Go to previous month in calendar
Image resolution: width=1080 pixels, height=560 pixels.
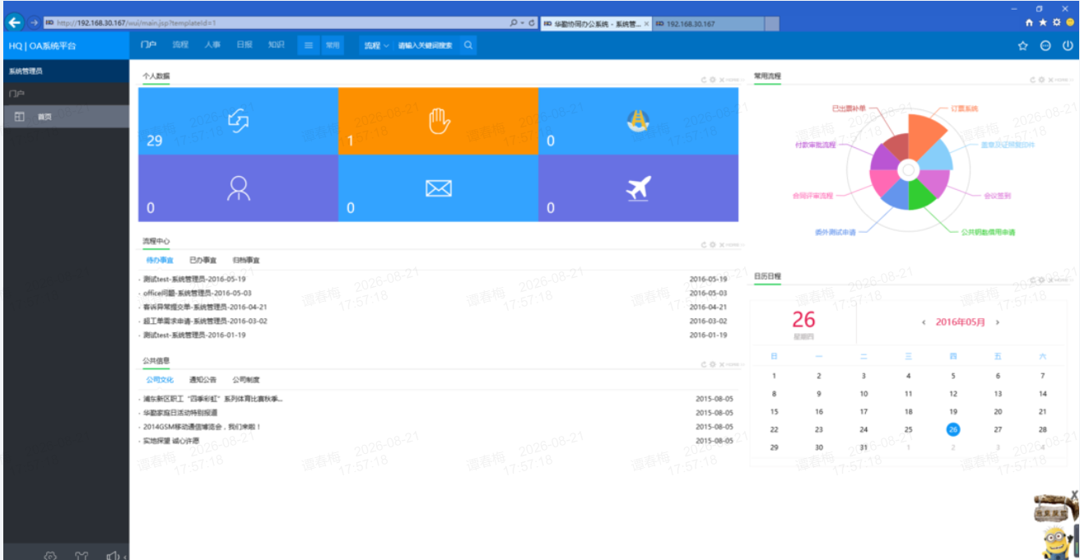[924, 322]
